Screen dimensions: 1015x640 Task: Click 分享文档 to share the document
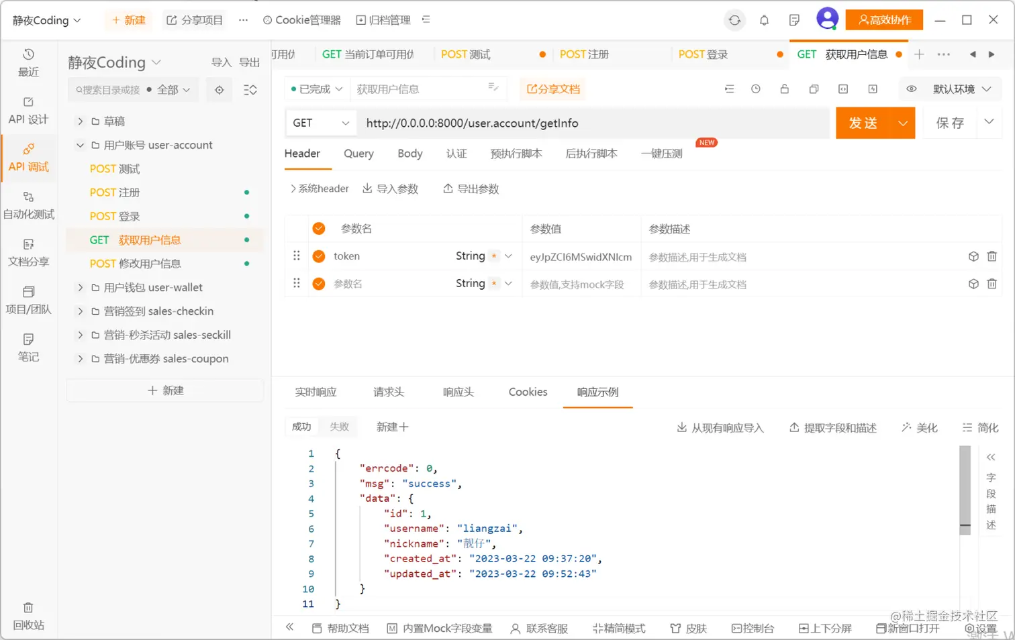pos(552,88)
